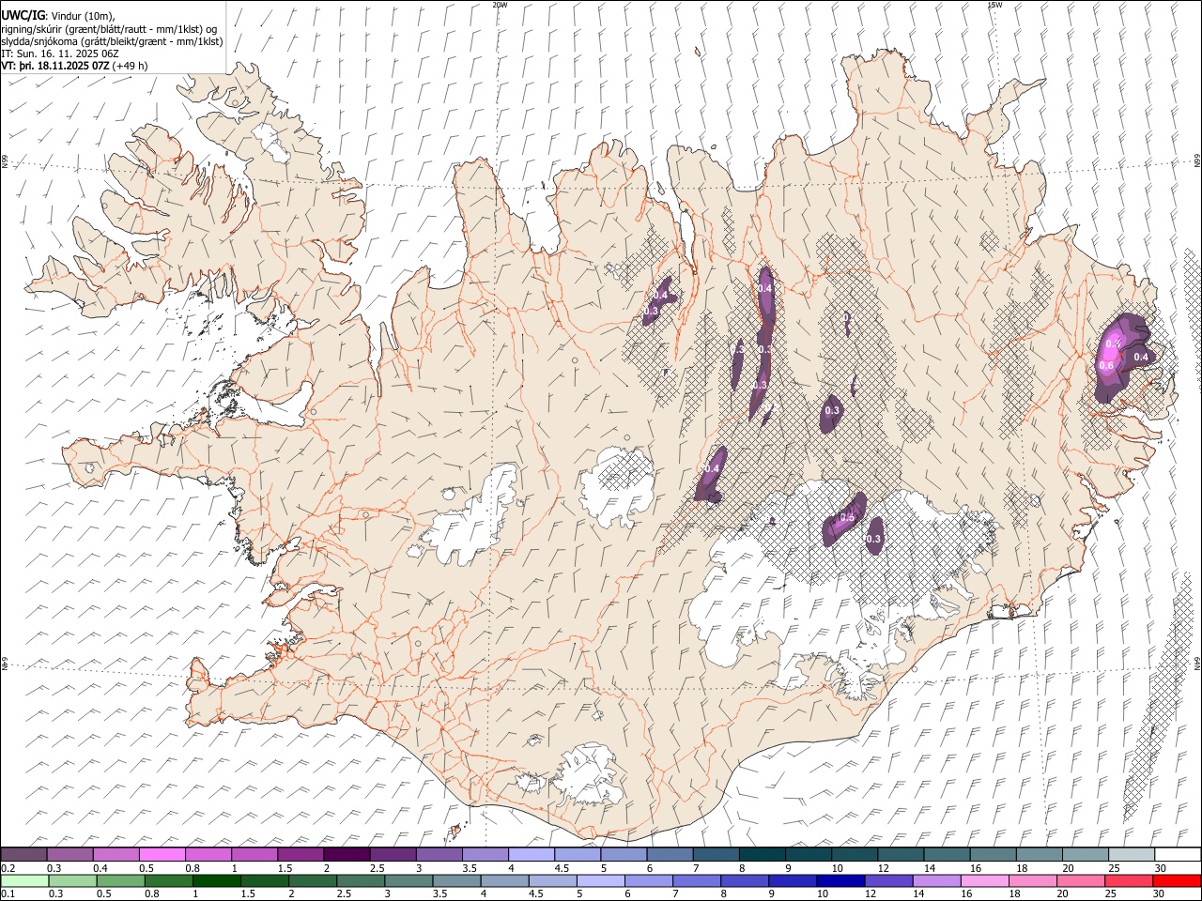This screenshot has width=1202, height=901.
Task: Pick the first purple-grey 0.2 swatch in the top legend
Action: pos(24,855)
